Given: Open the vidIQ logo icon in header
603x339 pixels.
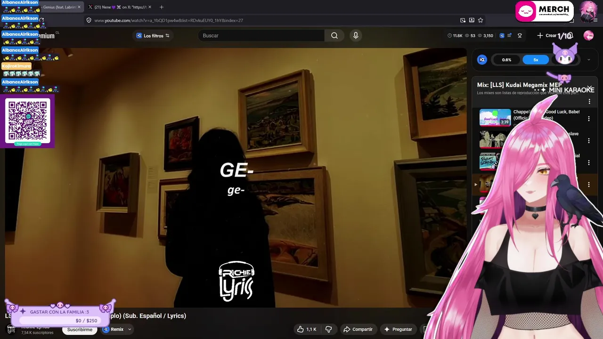Looking at the screenshot, I should click(502, 36).
